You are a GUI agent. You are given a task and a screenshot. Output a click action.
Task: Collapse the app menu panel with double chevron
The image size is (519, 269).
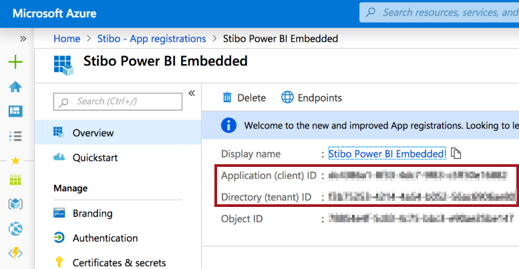click(192, 93)
